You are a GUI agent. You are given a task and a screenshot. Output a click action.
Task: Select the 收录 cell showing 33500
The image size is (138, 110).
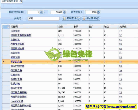tap(80, 84)
